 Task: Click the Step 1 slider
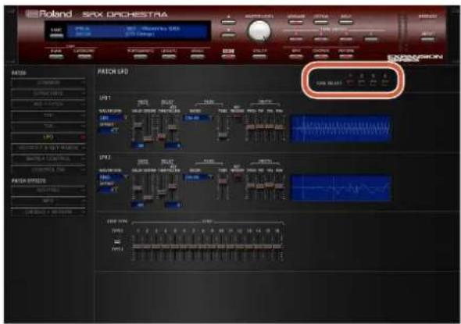point(138,247)
